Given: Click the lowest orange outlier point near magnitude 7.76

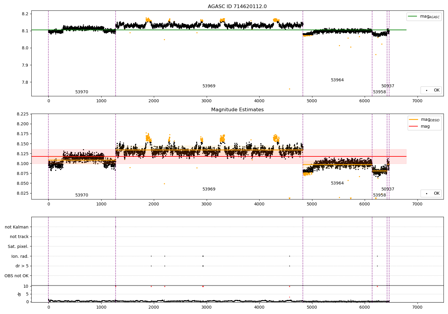Looking at the screenshot, I should click(x=289, y=89).
